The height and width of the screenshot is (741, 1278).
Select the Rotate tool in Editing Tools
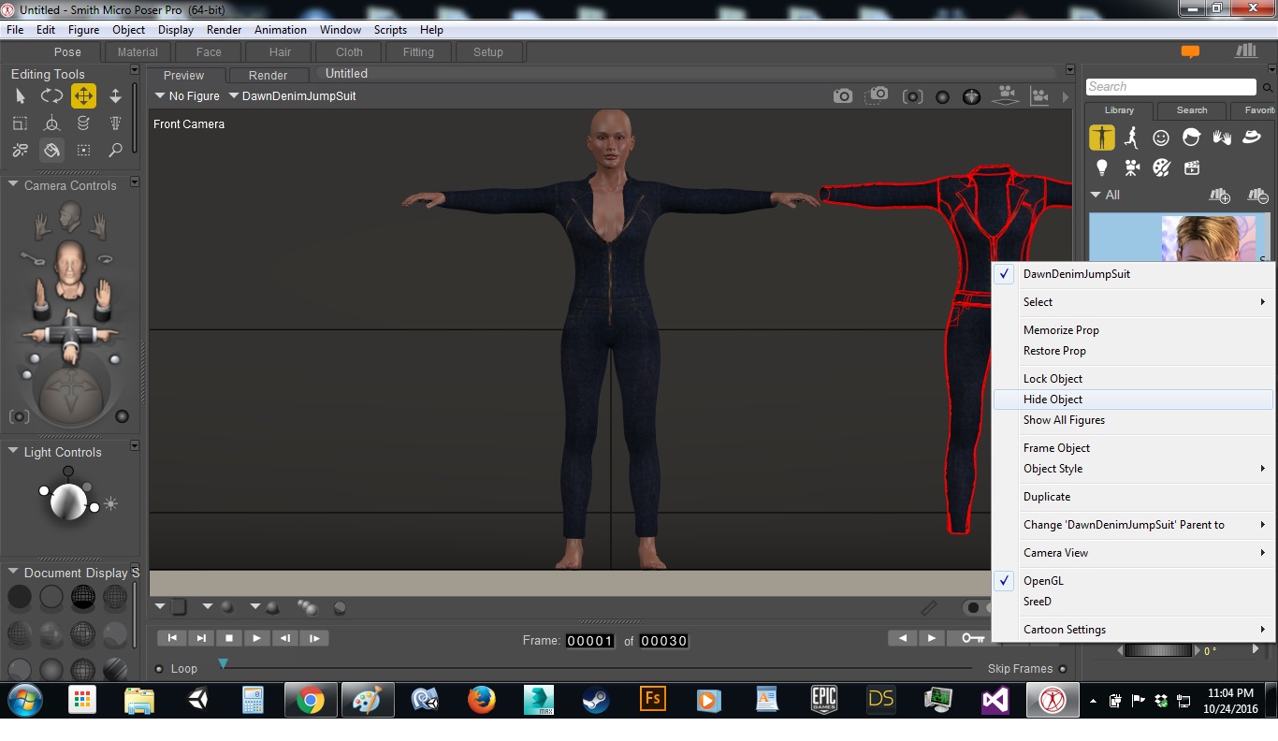(51, 96)
